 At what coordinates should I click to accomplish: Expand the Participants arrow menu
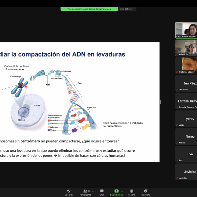click(93, 191)
